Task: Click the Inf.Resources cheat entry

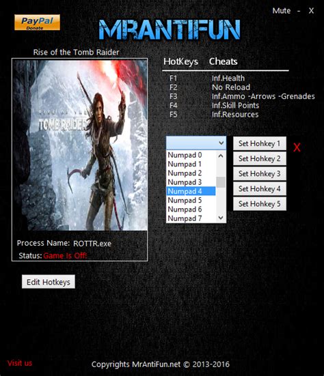Action: pyautogui.click(x=235, y=115)
